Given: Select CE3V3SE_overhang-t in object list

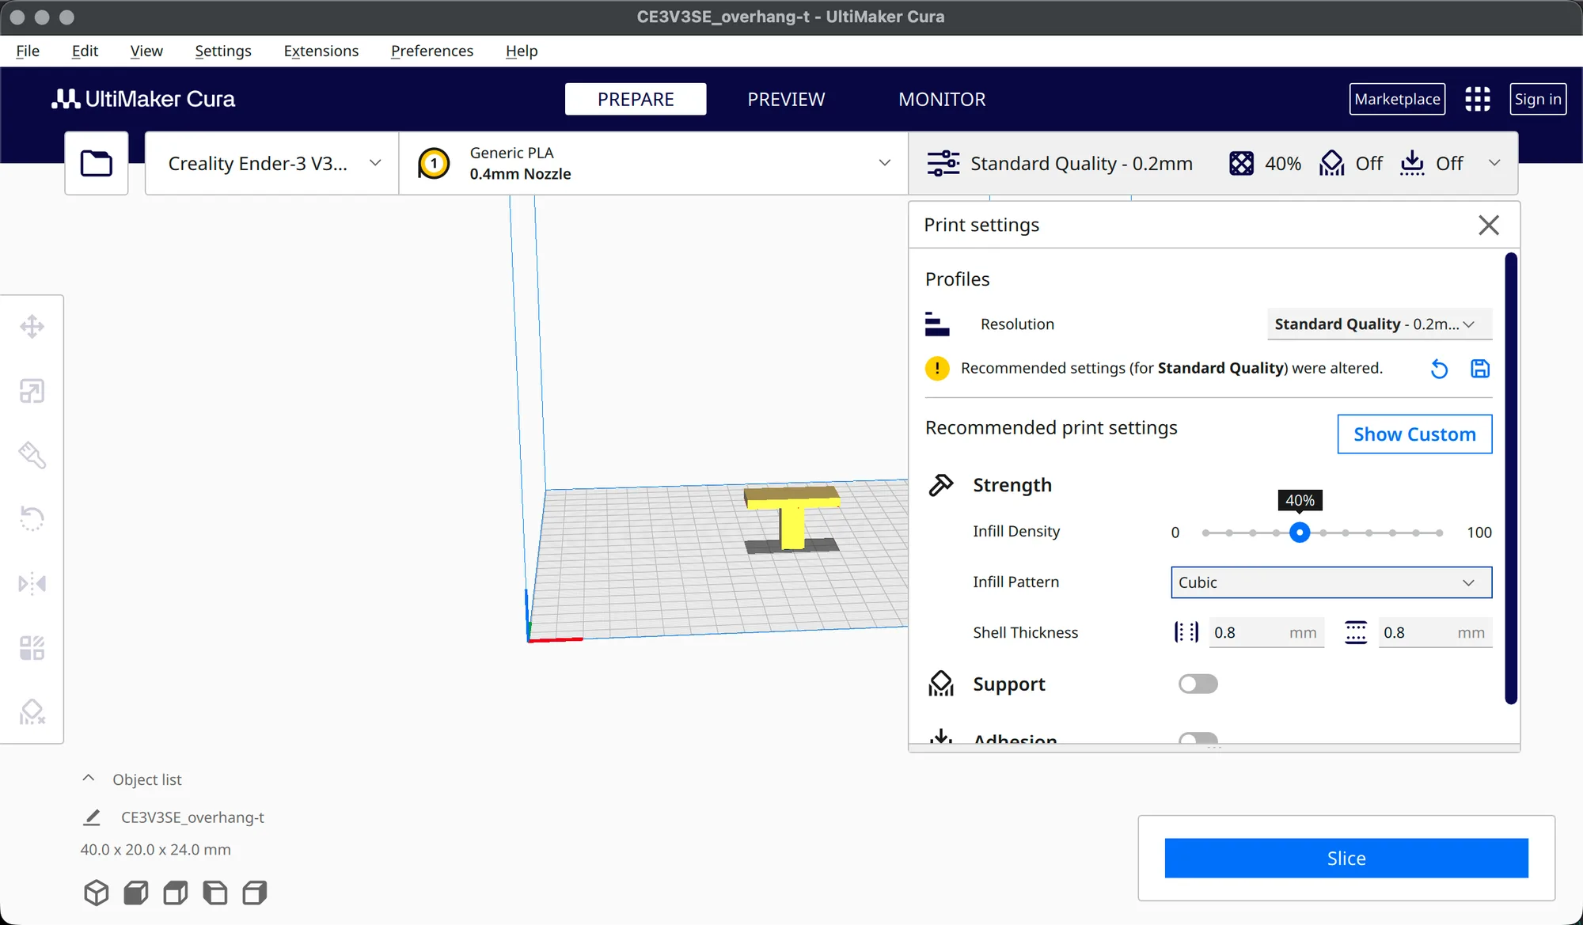Looking at the screenshot, I should [192, 817].
